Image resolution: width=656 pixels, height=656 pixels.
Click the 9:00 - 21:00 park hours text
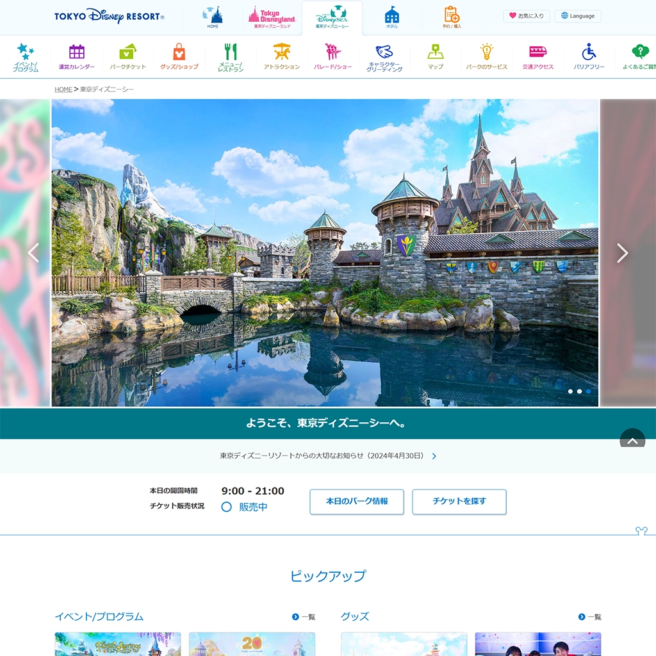(x=252, y=491)
